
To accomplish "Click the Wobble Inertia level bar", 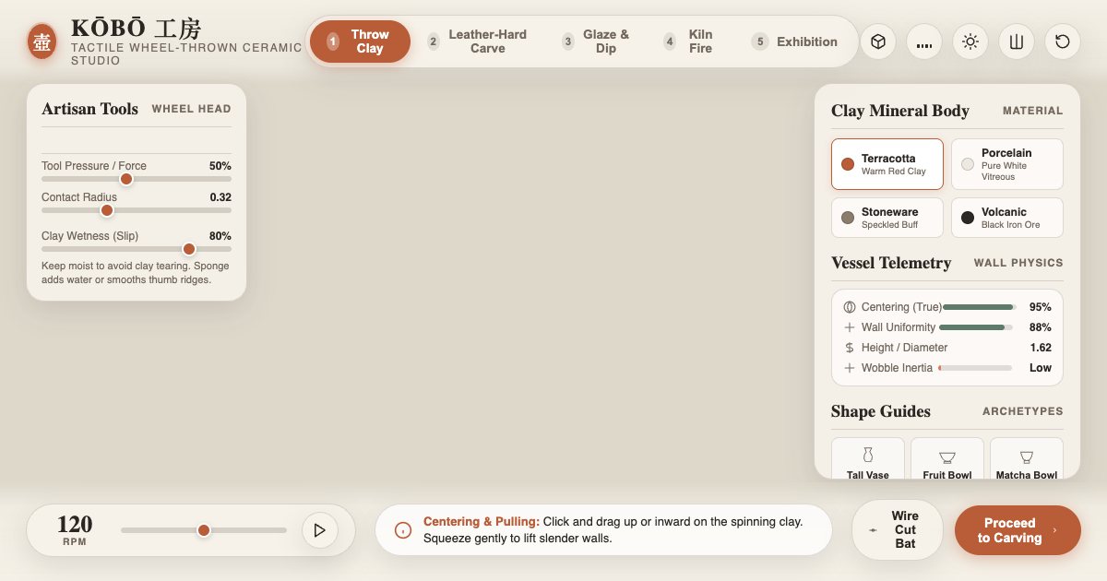I will tap(975, 368).
